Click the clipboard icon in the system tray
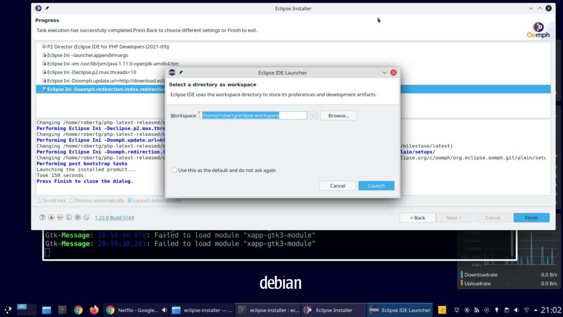This screenshot has height=317, width=563. coord(506,310)
